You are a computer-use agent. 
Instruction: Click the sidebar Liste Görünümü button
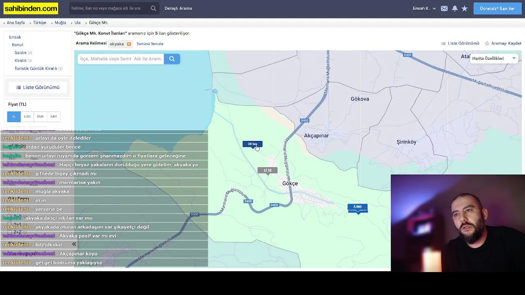click(x=38, y=87)
